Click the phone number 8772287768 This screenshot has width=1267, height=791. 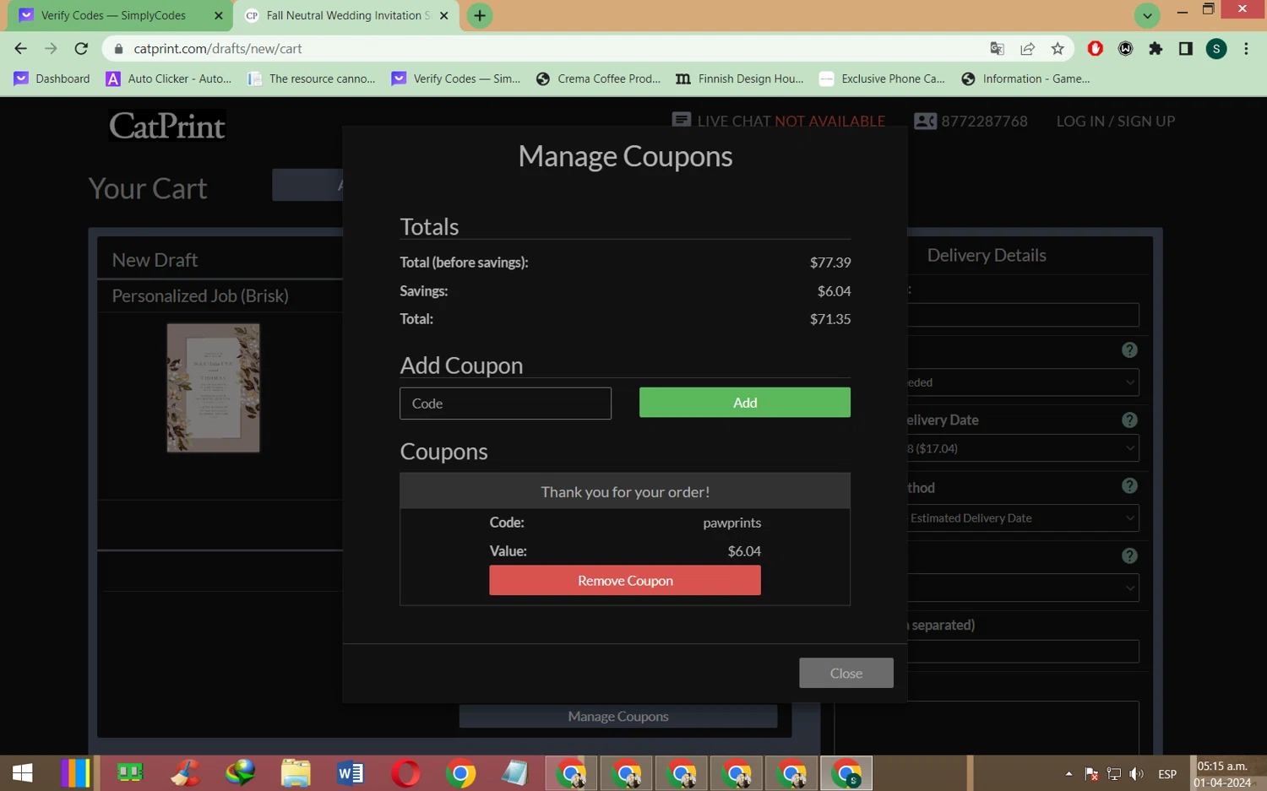click(x=984, y=121)
